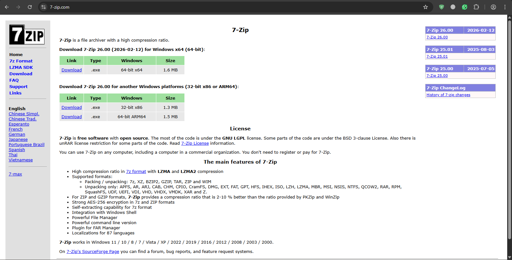Switch language to German
512x260 pixels.
click(x=17, y=134)
